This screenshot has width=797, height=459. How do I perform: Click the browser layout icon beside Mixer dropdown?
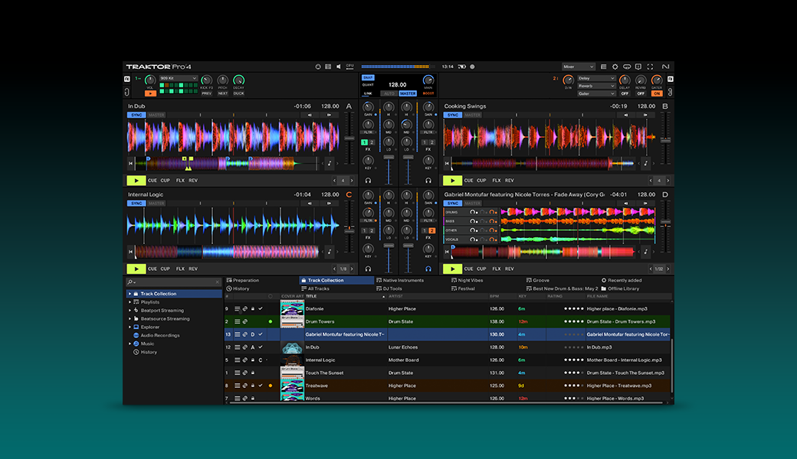pos(603,67)
